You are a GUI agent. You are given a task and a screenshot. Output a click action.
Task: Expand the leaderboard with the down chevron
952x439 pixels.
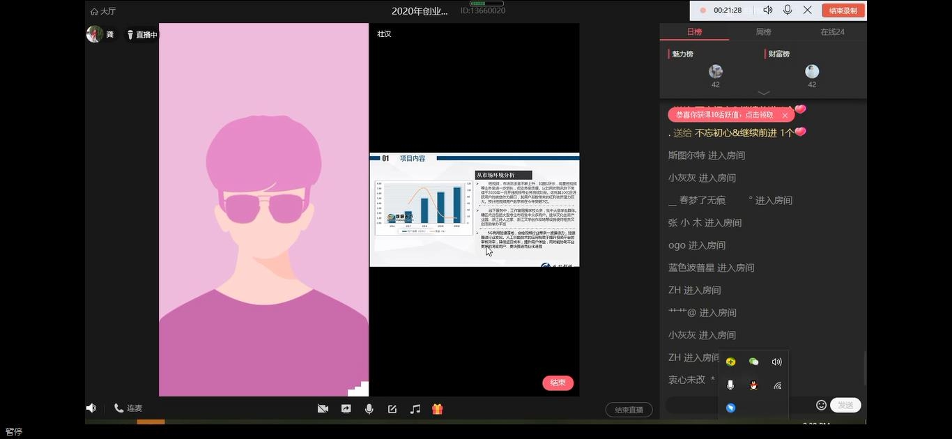click(763, 93)
